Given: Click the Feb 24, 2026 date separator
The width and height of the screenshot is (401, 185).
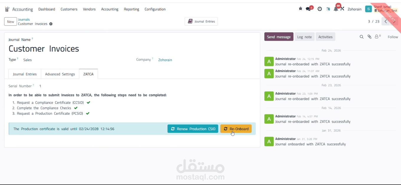Looking at the screenshot, I should point(331,51).
